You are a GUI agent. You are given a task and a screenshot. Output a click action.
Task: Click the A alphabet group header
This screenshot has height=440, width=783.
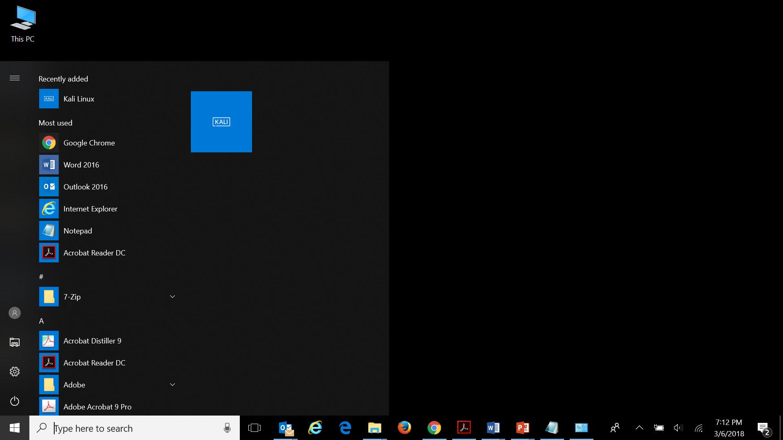click(x=41, y=321)
